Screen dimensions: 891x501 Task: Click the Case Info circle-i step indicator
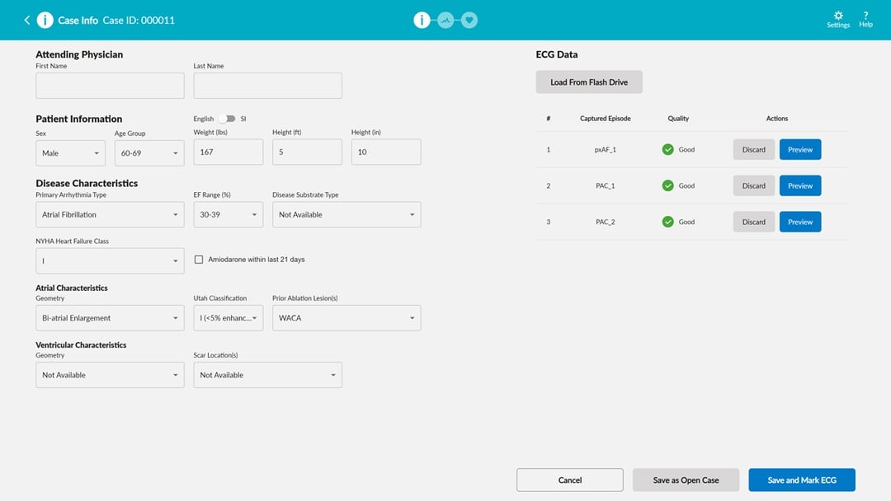click(422, 19)
